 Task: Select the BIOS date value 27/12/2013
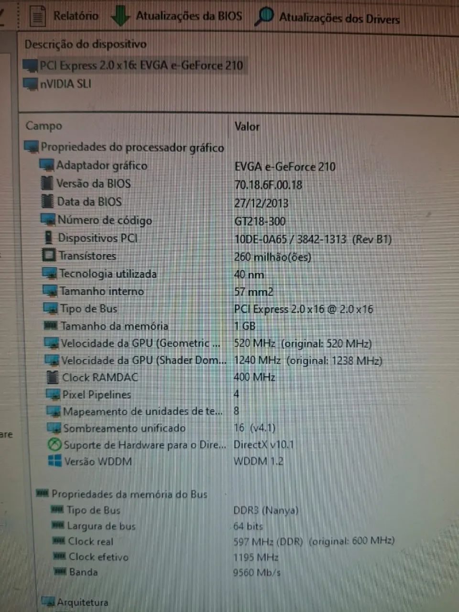pyautogui.click(x=261, y=203)
